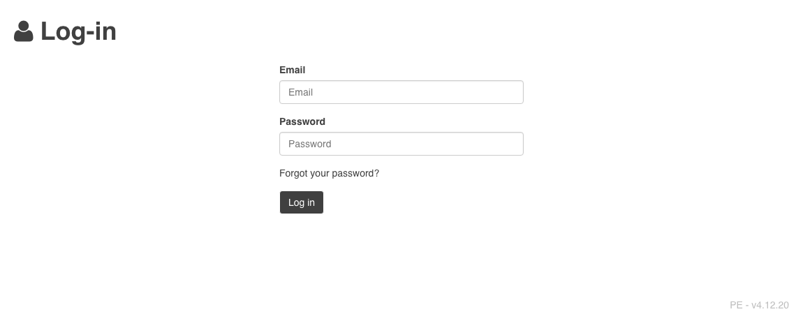Click the user silhouette icon beside Log-in
This screenshot has height=321, width=796.
click(x=24, y=32)
